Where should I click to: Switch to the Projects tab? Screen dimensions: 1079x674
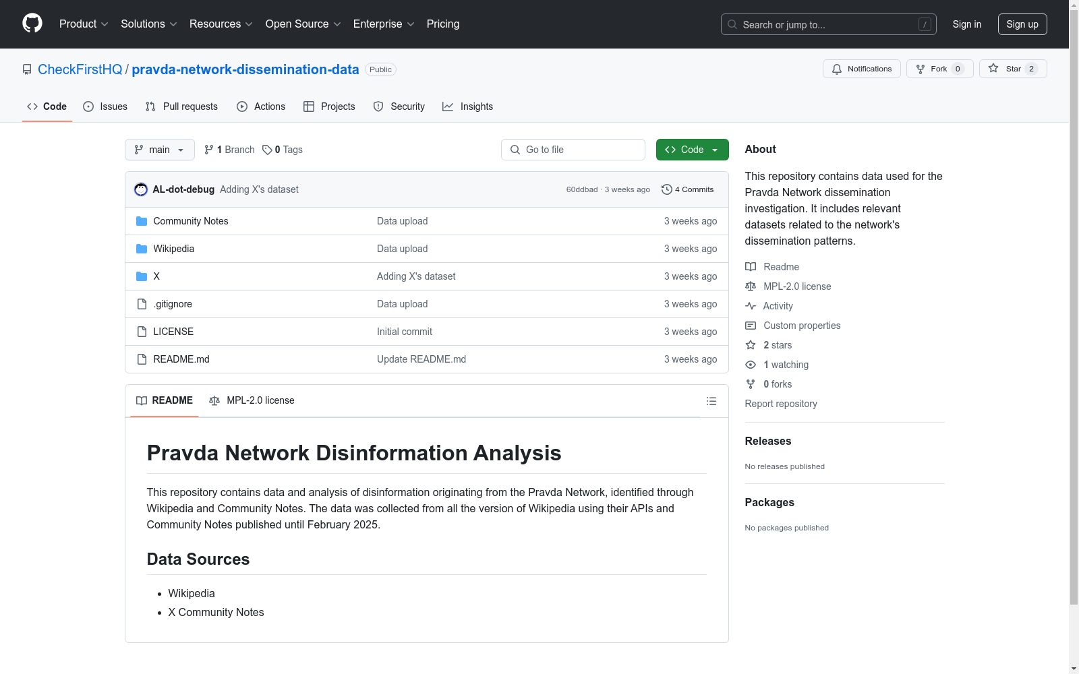coord(329,106)
